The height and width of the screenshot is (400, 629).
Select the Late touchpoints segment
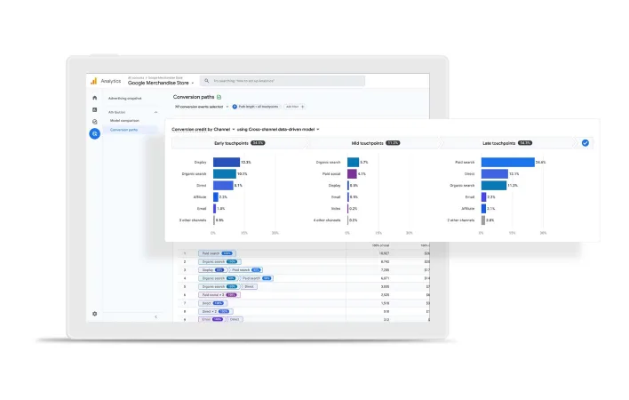click(x=507, y=143)
